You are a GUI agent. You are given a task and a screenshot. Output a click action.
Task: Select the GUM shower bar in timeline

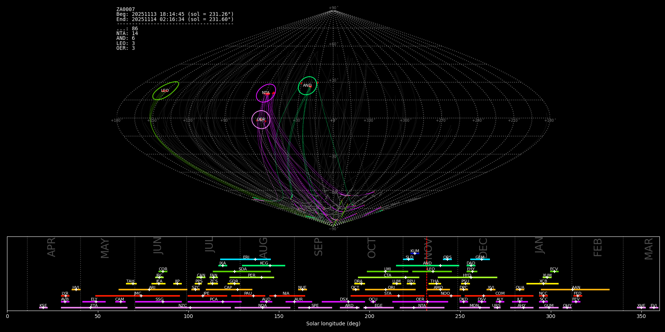tap(549, 308)
